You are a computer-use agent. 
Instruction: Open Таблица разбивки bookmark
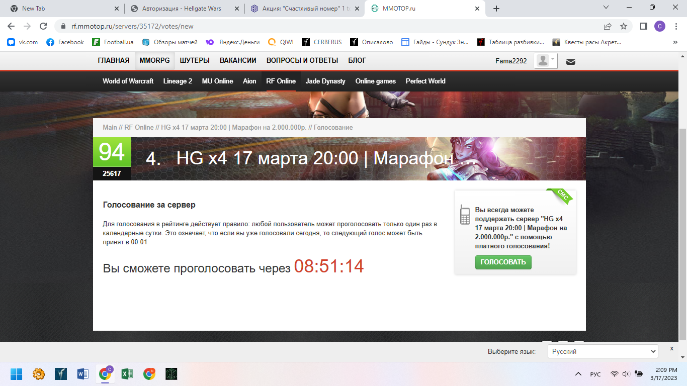coord(510,42)
